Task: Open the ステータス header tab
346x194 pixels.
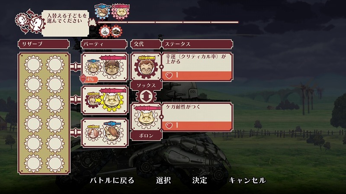Action: click(198, 44)
